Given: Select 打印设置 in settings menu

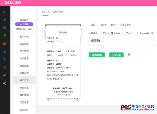Looking at the screenshot, I should 24,80.
